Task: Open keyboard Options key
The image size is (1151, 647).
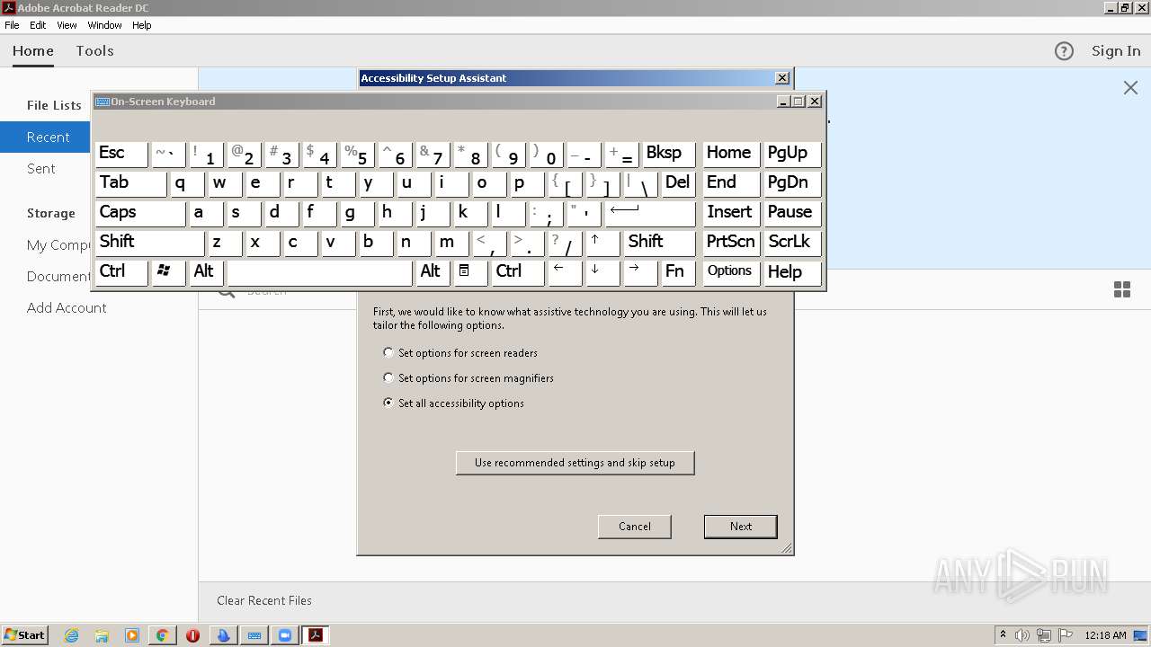Action: coord(730,272)
